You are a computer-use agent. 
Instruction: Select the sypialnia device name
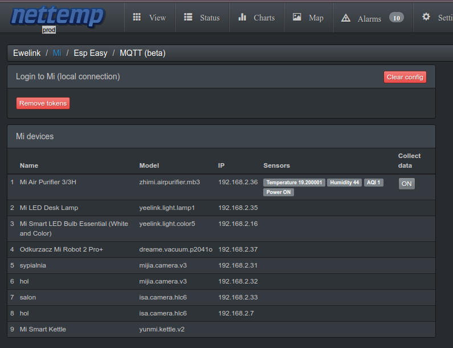coord(32,265)
